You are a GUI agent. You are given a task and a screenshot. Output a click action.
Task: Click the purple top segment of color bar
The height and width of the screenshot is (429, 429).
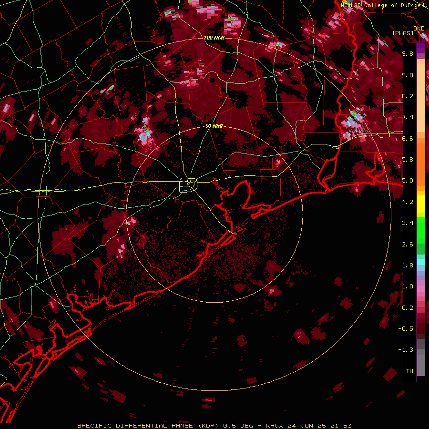pos(421,48)
